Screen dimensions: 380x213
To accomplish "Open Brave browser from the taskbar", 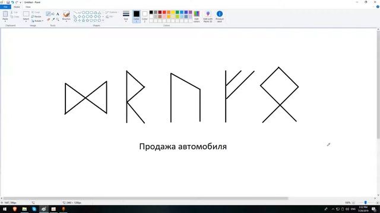I will [14, 209].
